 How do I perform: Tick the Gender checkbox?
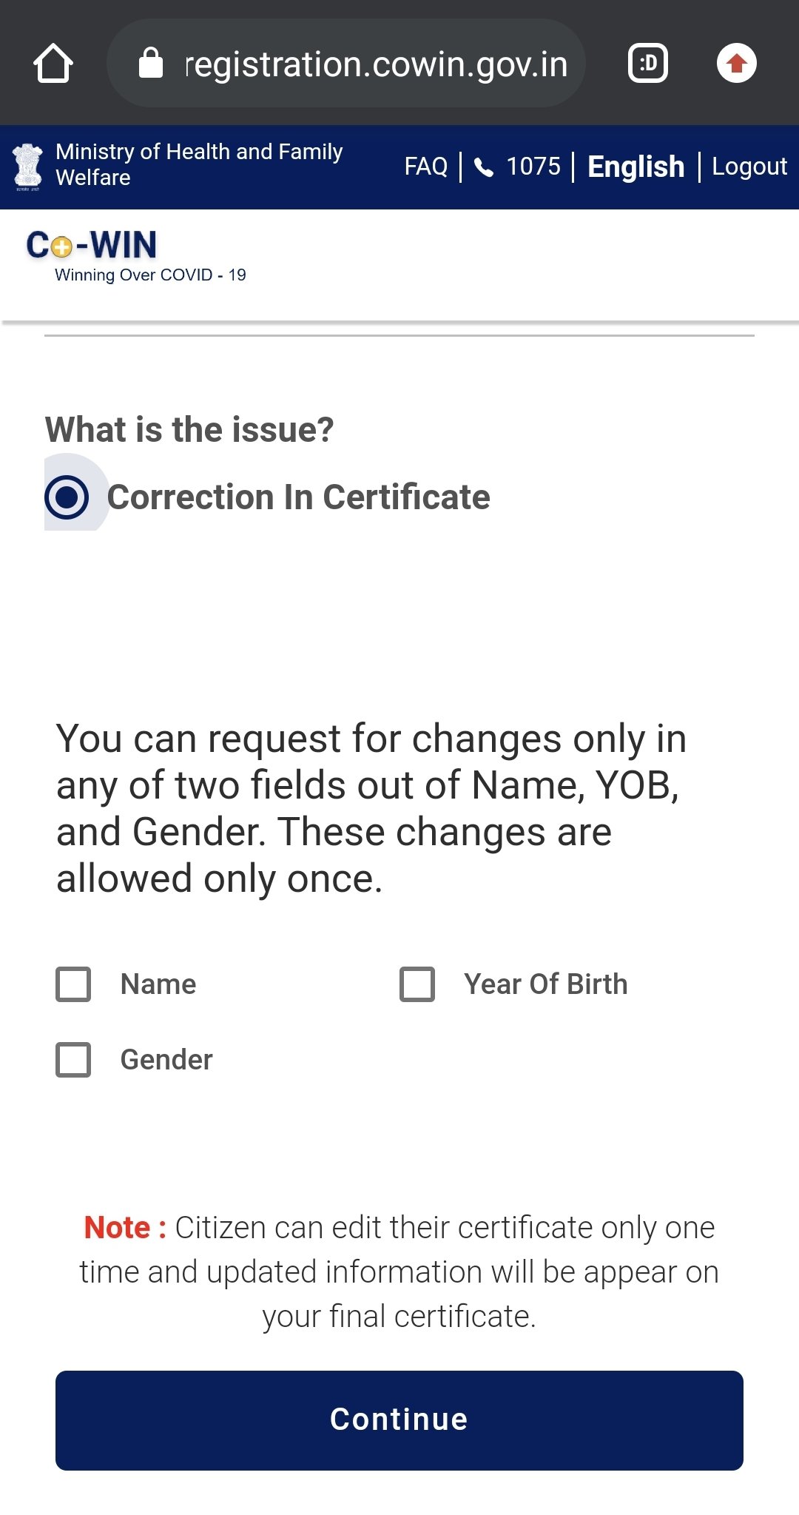(x=73, y=1060)
